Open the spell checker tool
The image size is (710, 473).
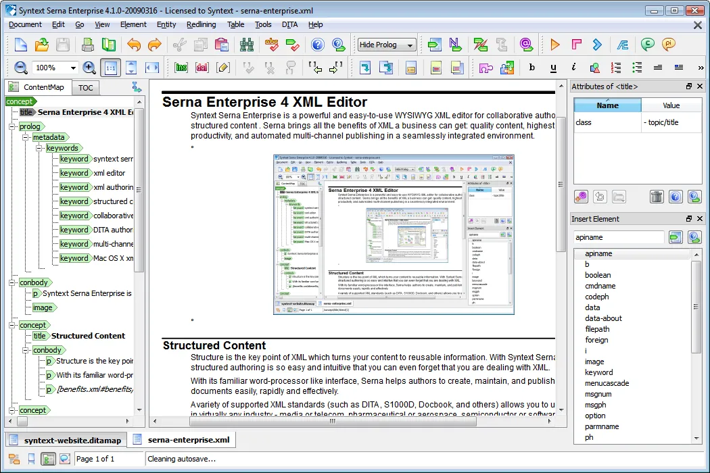(273, 45)
